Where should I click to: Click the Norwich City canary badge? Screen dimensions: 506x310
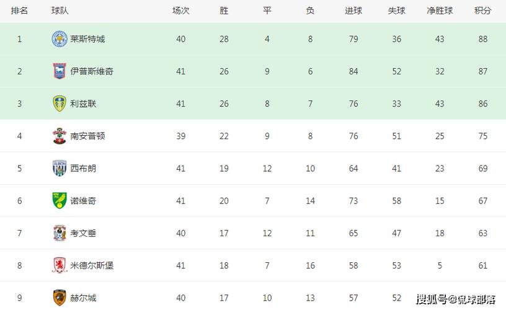click(60, 201)
